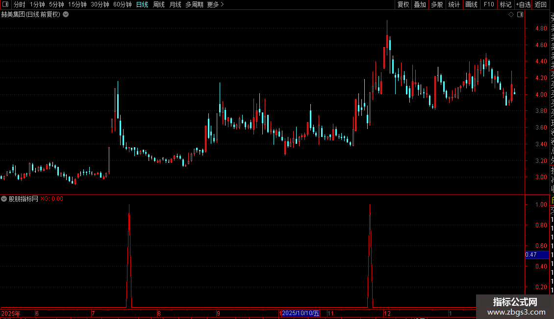
Task: Open the 股朋指标网 indicator dropdown
Action: (4, 199)
